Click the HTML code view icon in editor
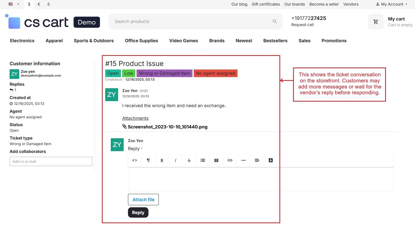415x228 pixels. 135,160
